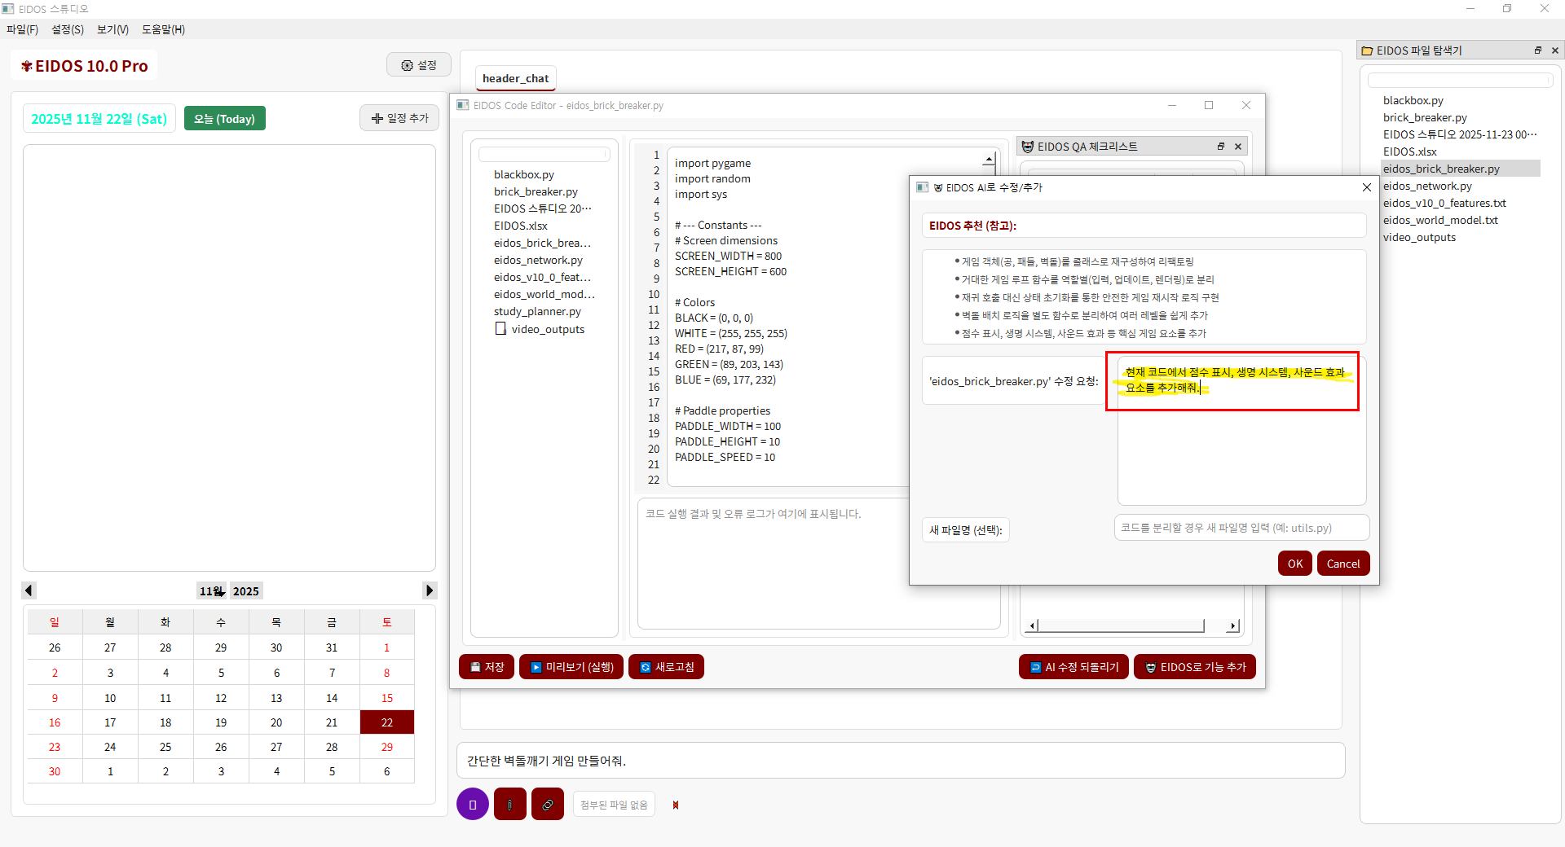Open settings via the gear icon button
This screenshot has height=847, width=1565.
[x=418, y=64]
